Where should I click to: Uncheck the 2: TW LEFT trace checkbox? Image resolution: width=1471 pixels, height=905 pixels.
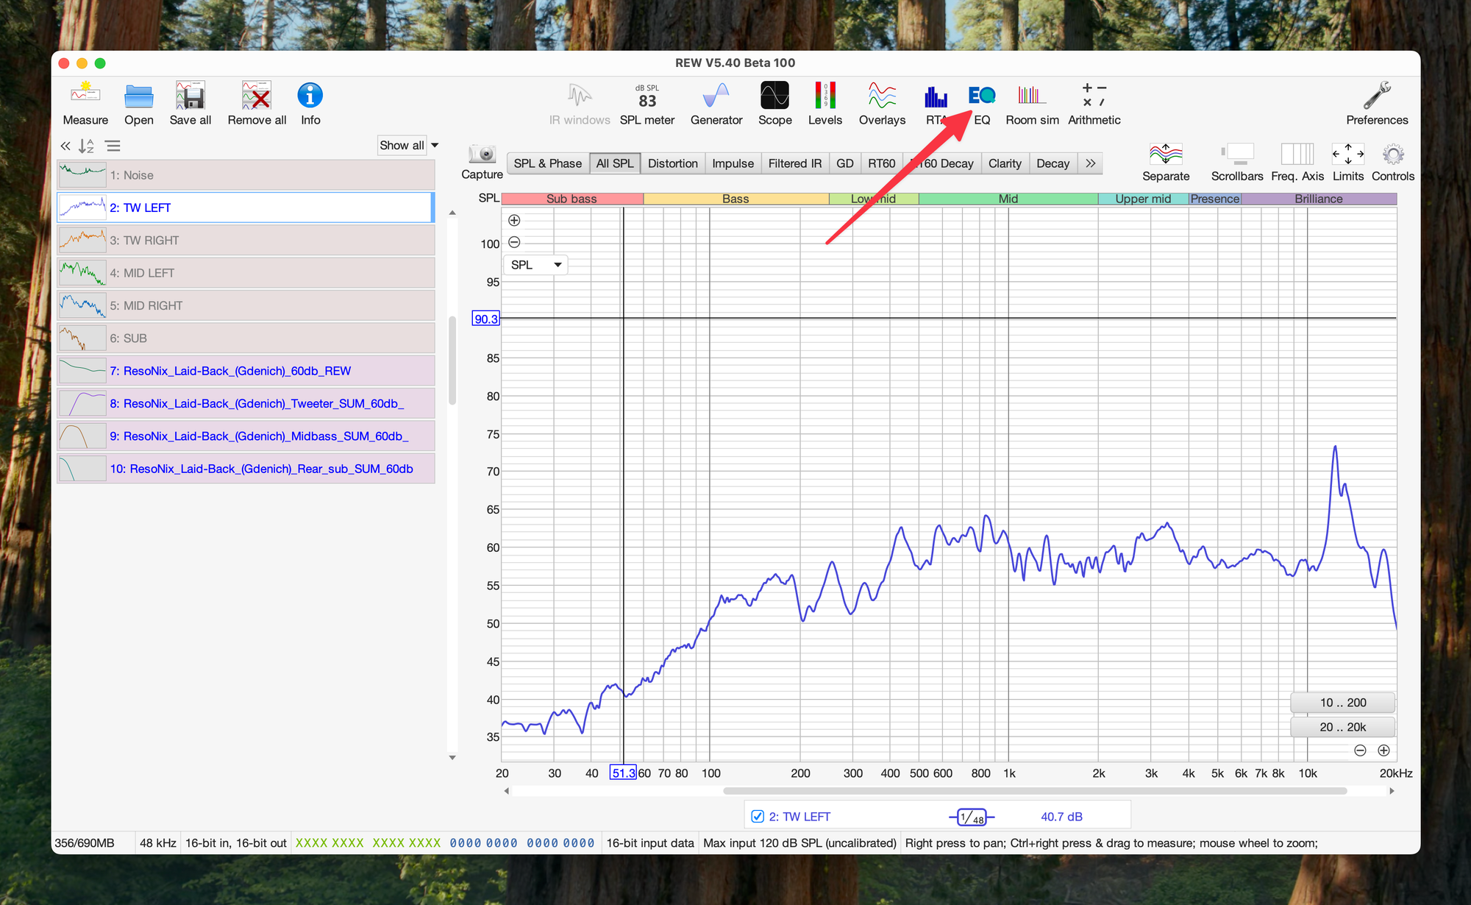[758, 816]
